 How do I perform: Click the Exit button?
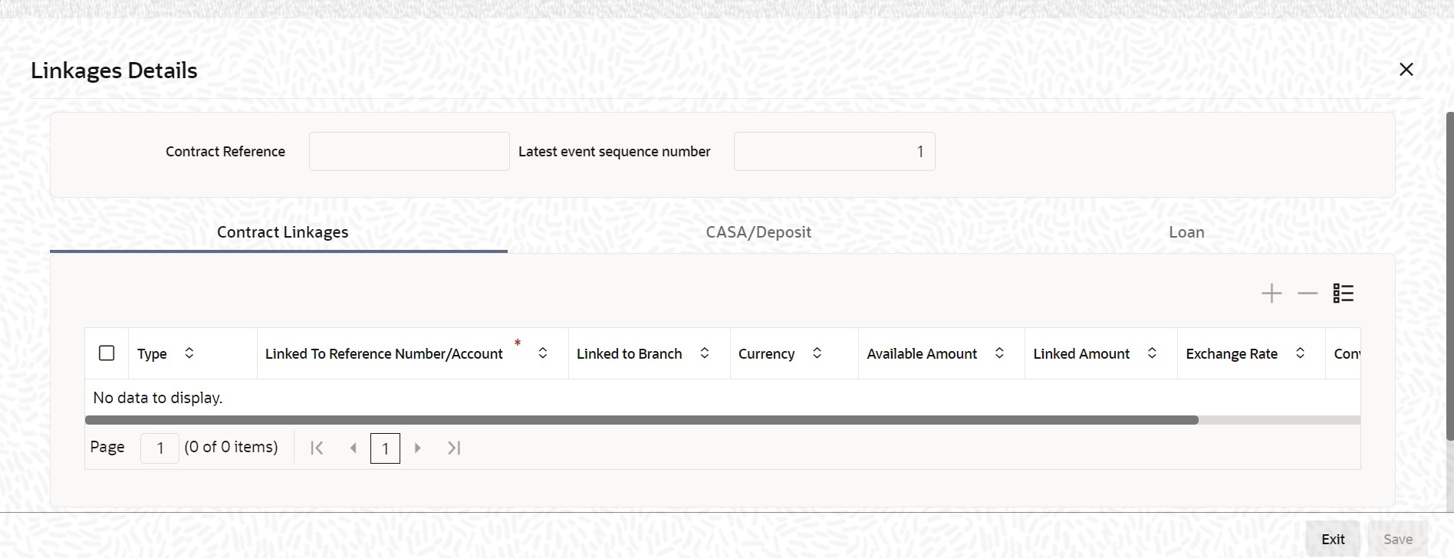[x=1333, y=539]
